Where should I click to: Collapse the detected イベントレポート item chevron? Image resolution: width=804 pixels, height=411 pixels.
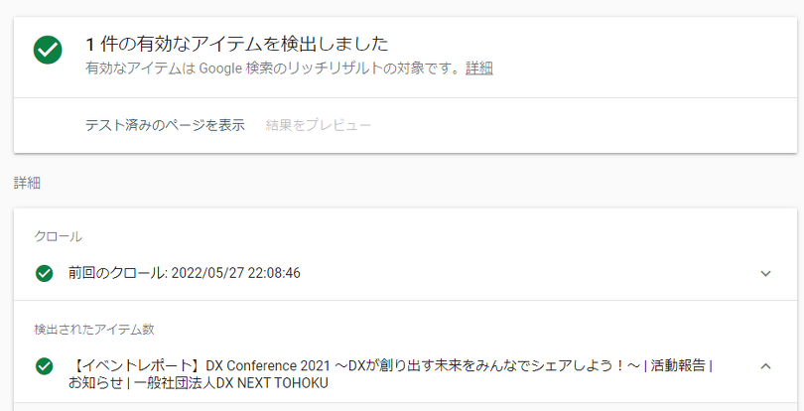coord(765,366)
